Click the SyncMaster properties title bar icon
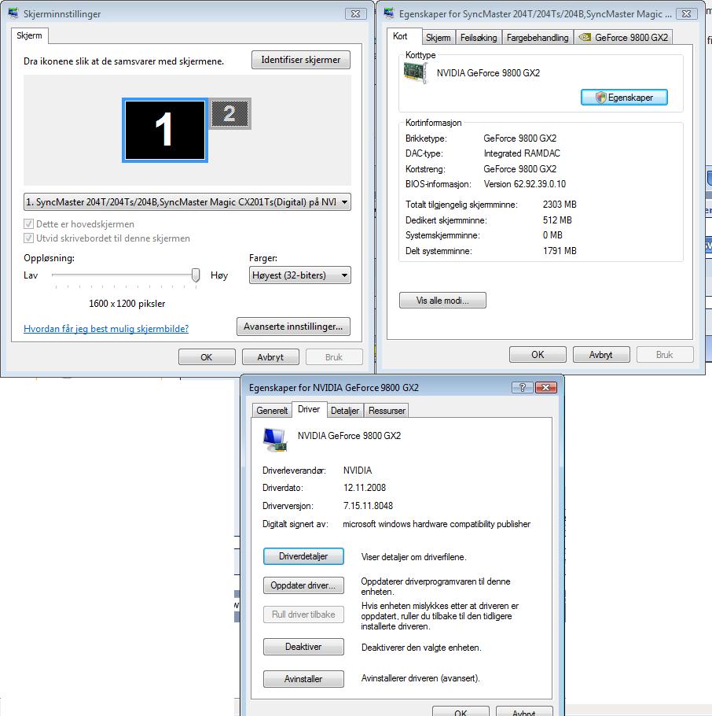 click(x=389, y=13)
